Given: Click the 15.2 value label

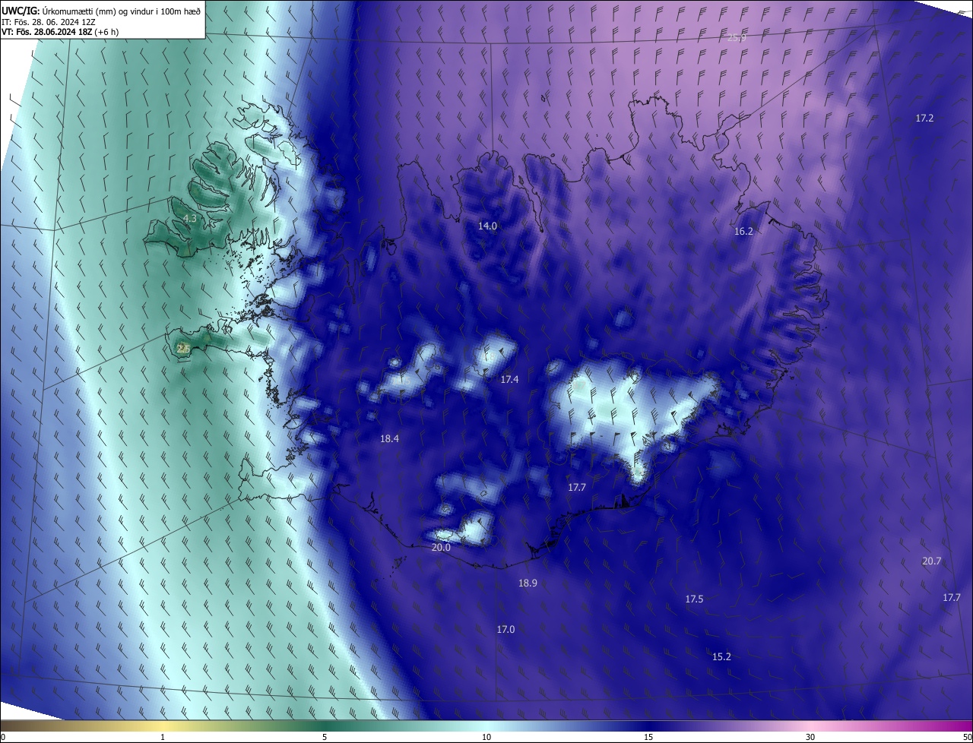Looking at the screenshot, I should click(x=721, y=657).
